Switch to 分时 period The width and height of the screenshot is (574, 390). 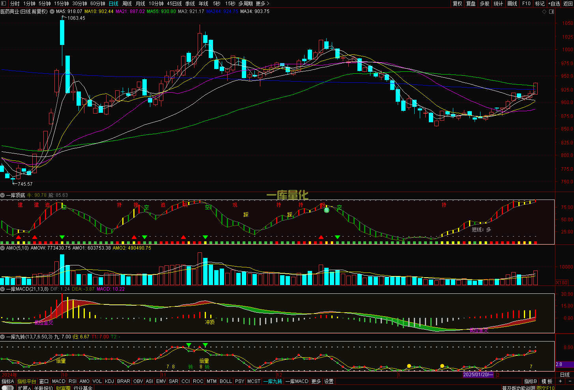[x=15, y=4]
